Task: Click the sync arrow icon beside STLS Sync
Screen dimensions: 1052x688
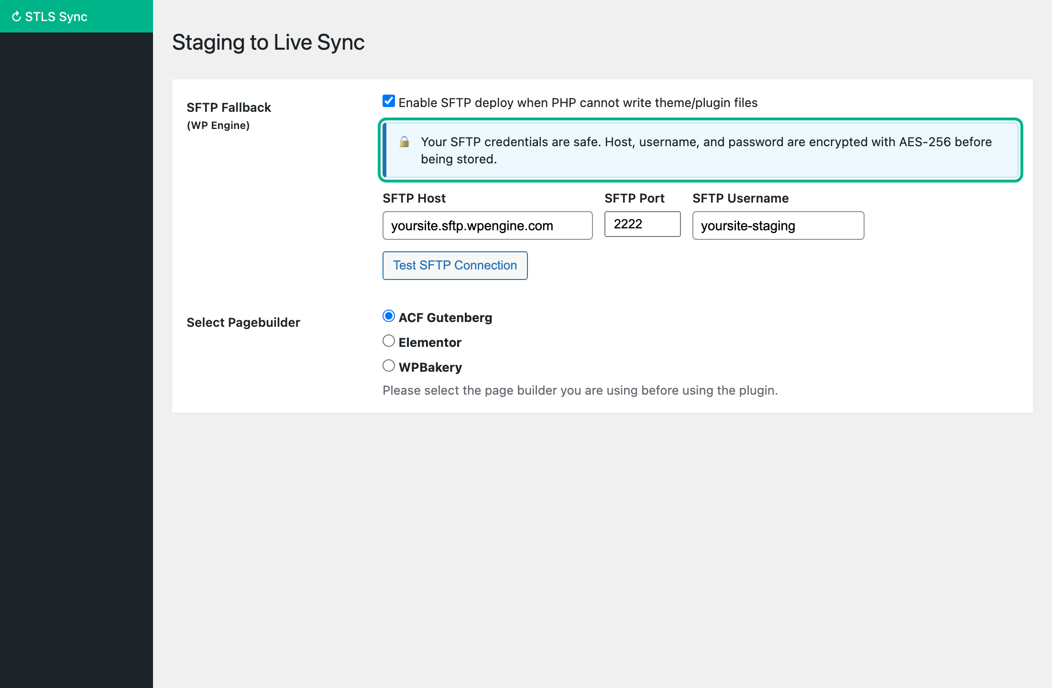Action: click(16, 17)
